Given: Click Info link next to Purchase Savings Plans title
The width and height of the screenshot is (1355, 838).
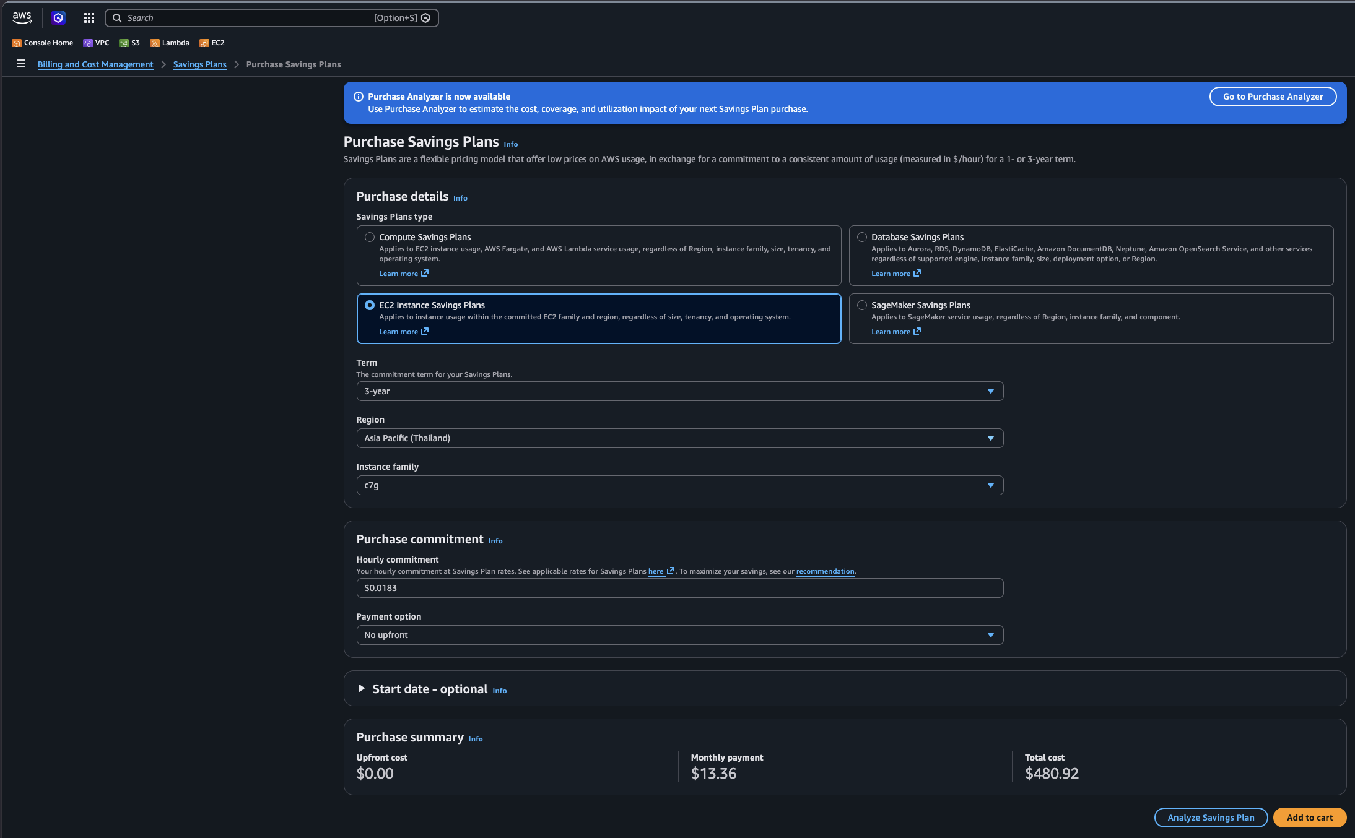Looking at the screenshot, I should pyautogui.click(x=511, y=144).
